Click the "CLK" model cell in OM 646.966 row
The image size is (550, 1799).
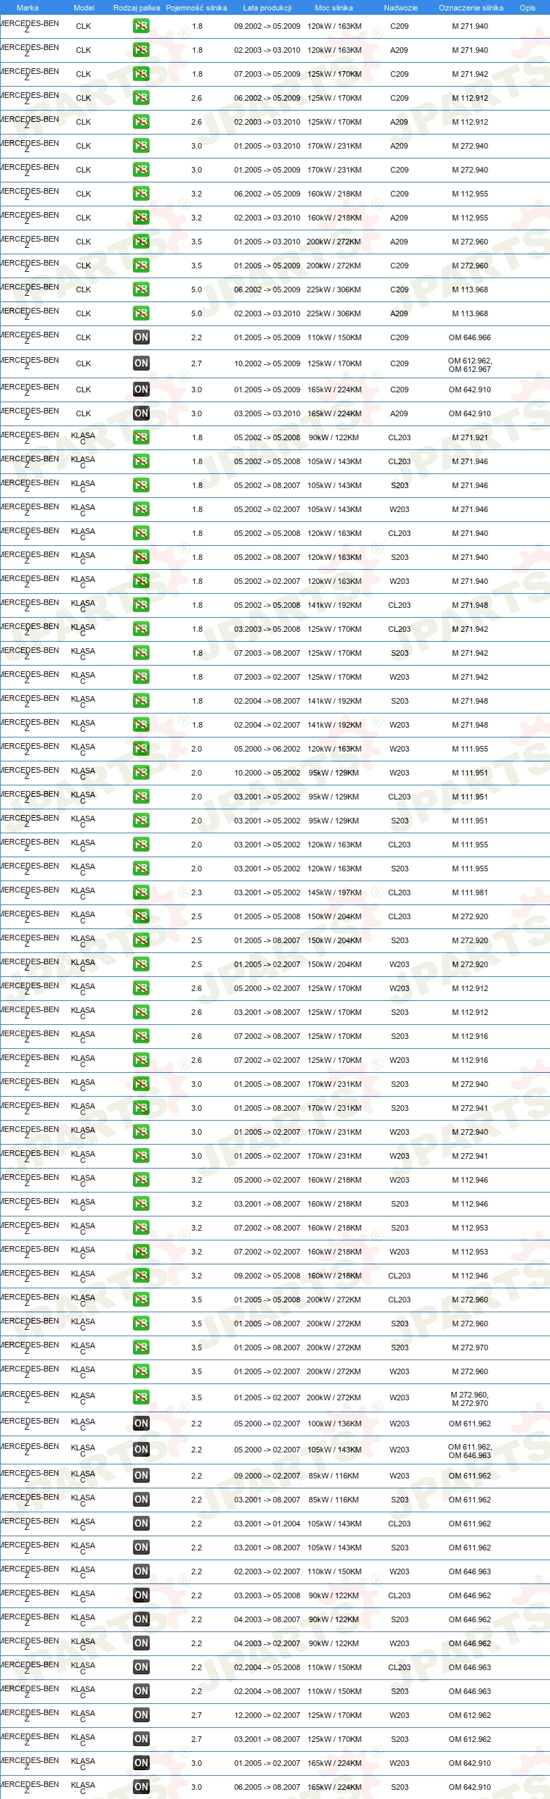[x=84, y=337]
